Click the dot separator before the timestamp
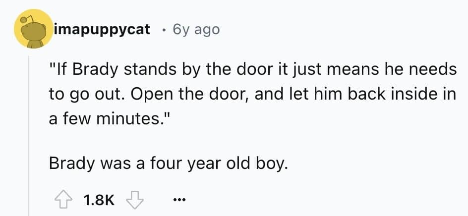Viewport: 468px width, 216px height. (164, 30)
